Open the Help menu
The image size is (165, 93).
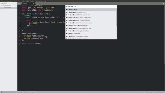(45, 1)
